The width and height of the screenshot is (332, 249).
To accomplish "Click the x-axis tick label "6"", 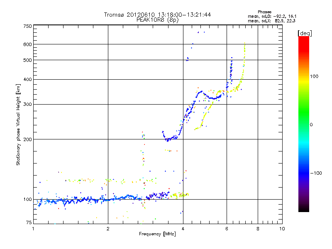I will [x=227, y=229].
